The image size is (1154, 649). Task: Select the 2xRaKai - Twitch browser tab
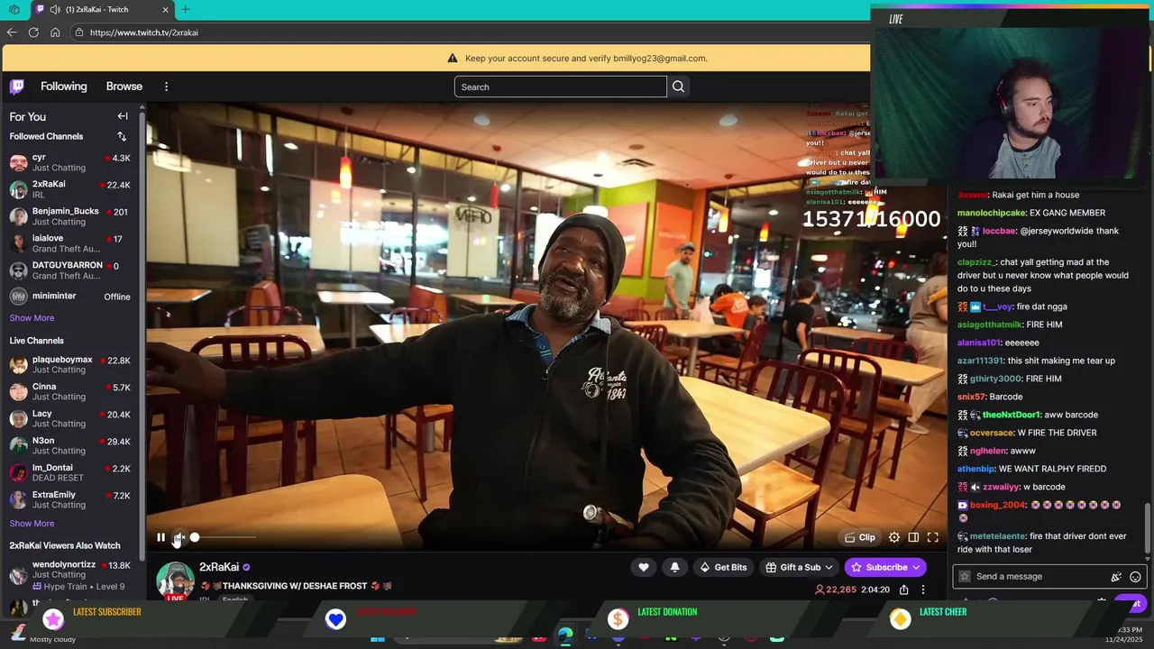click(102, 9)
